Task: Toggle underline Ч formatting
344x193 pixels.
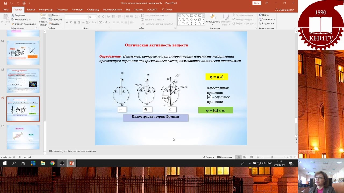Action: [x=74, y=23]
